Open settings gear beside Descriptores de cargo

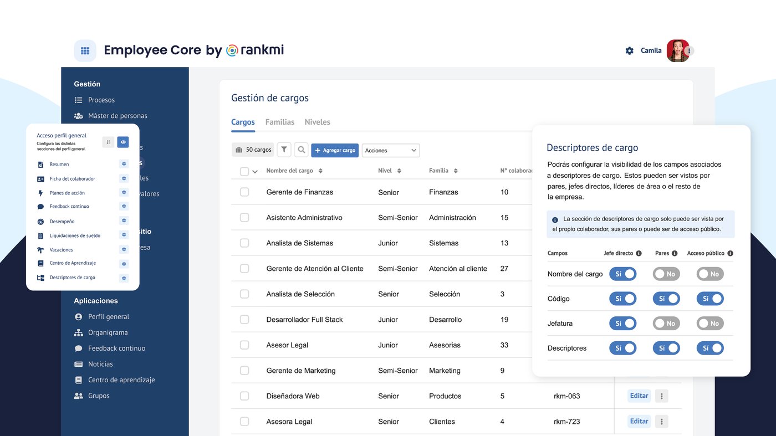tap(123, 278)
